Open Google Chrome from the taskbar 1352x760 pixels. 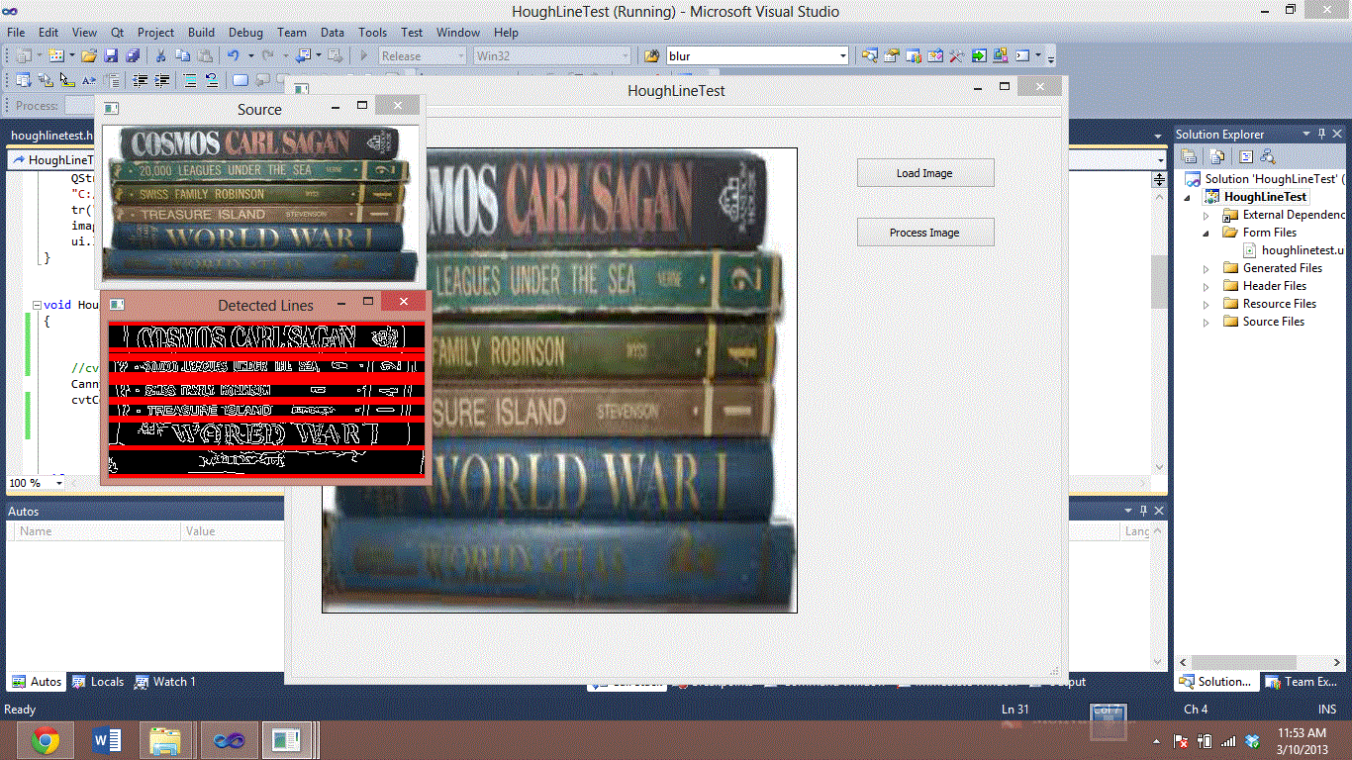click(x=45, y=739)
